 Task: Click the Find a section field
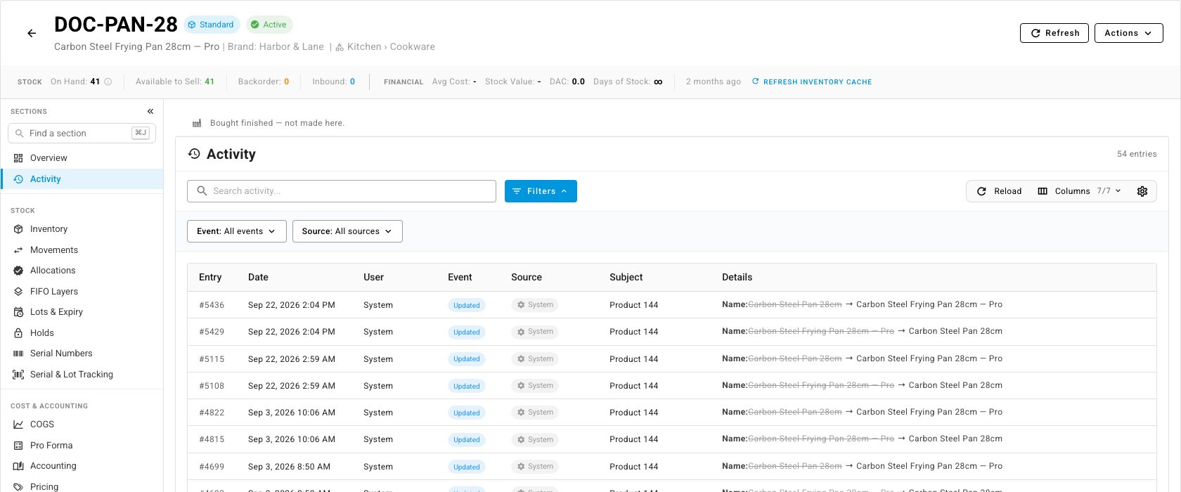[x=82, y=134]
